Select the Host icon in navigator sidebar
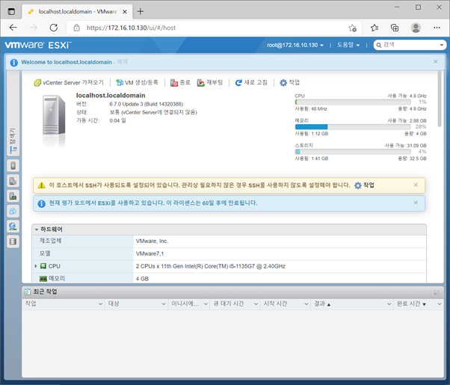450x385 pixels. [13, 166]
